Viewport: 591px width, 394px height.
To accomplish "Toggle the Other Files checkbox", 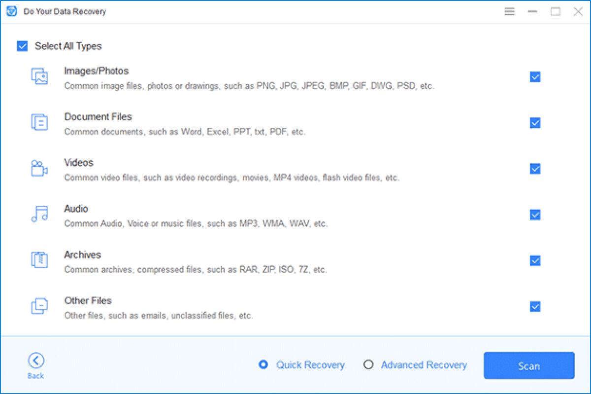I will [x=535, y=307].
